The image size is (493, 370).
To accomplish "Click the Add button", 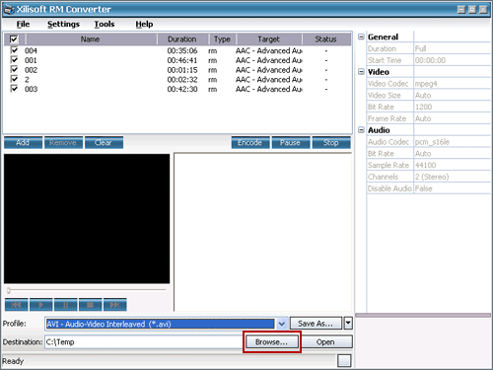I will [23, 143].
